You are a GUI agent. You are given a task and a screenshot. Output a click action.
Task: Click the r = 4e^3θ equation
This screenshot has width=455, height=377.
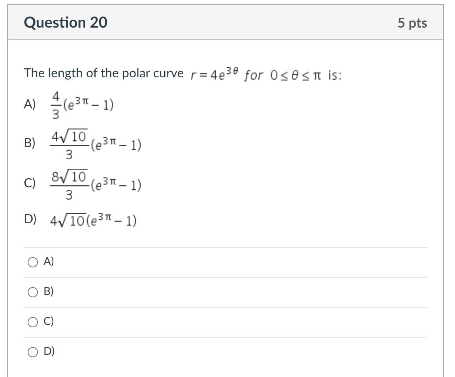pos(214,74)
